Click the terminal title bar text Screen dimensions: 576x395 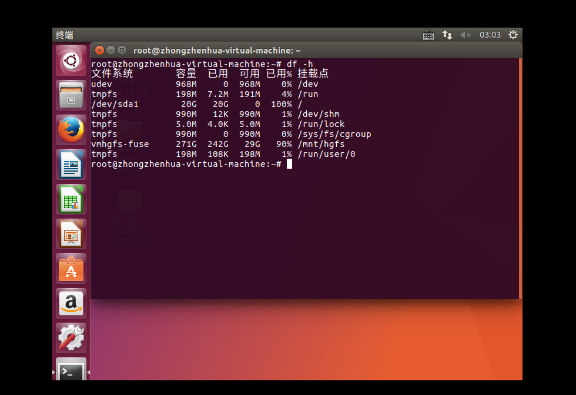coord(217,51)
